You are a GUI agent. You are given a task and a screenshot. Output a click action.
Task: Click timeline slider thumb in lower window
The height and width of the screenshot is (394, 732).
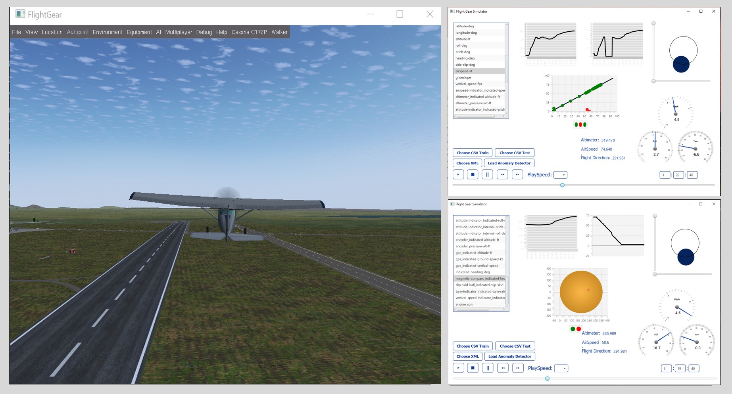(547, 379)
